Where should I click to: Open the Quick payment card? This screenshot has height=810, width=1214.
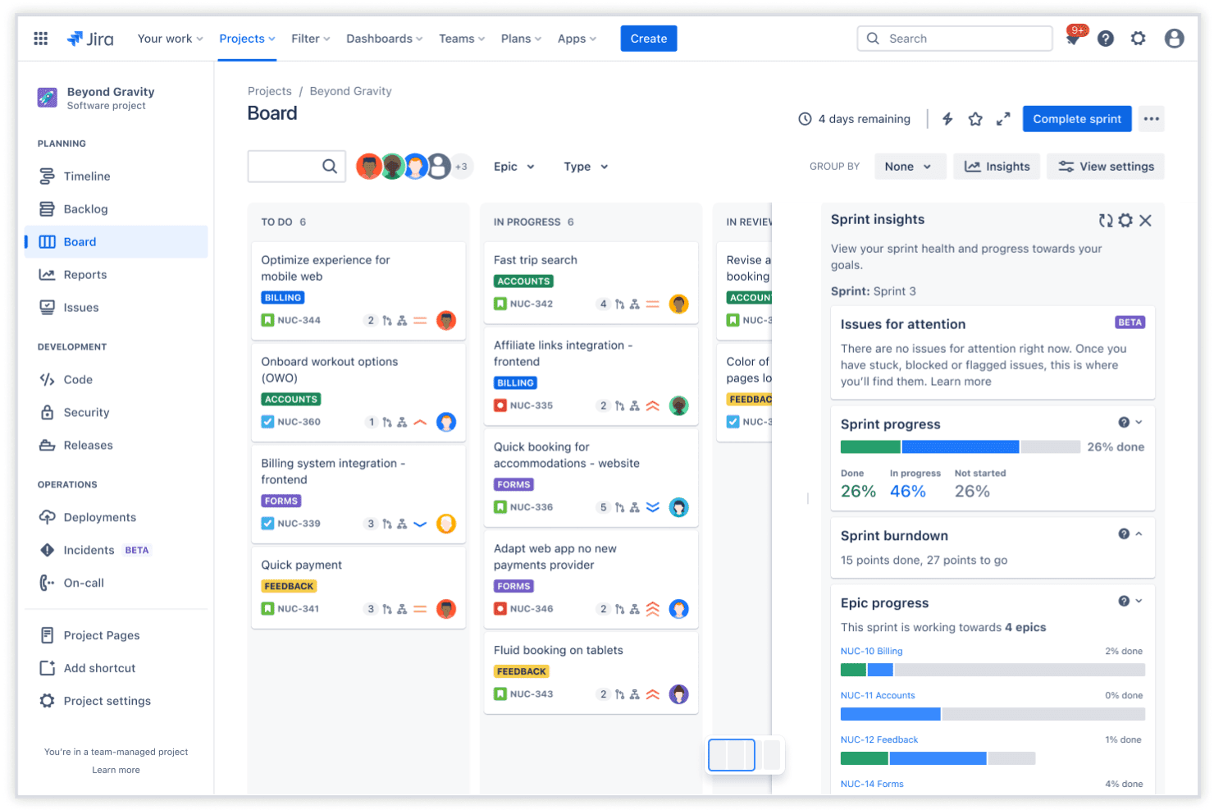pyautogui.click(x=358, y=588)
